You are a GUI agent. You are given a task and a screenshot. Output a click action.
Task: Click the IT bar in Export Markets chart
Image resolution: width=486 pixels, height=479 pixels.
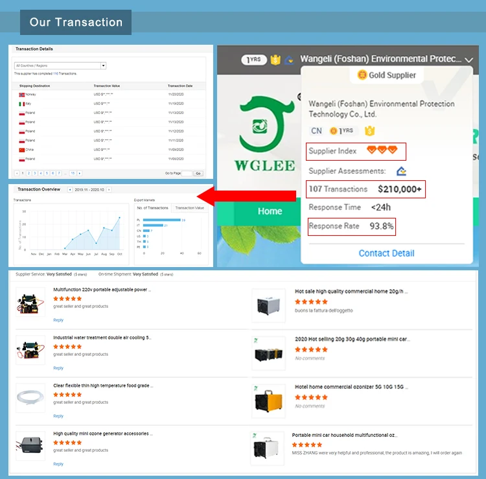[153, 226]
